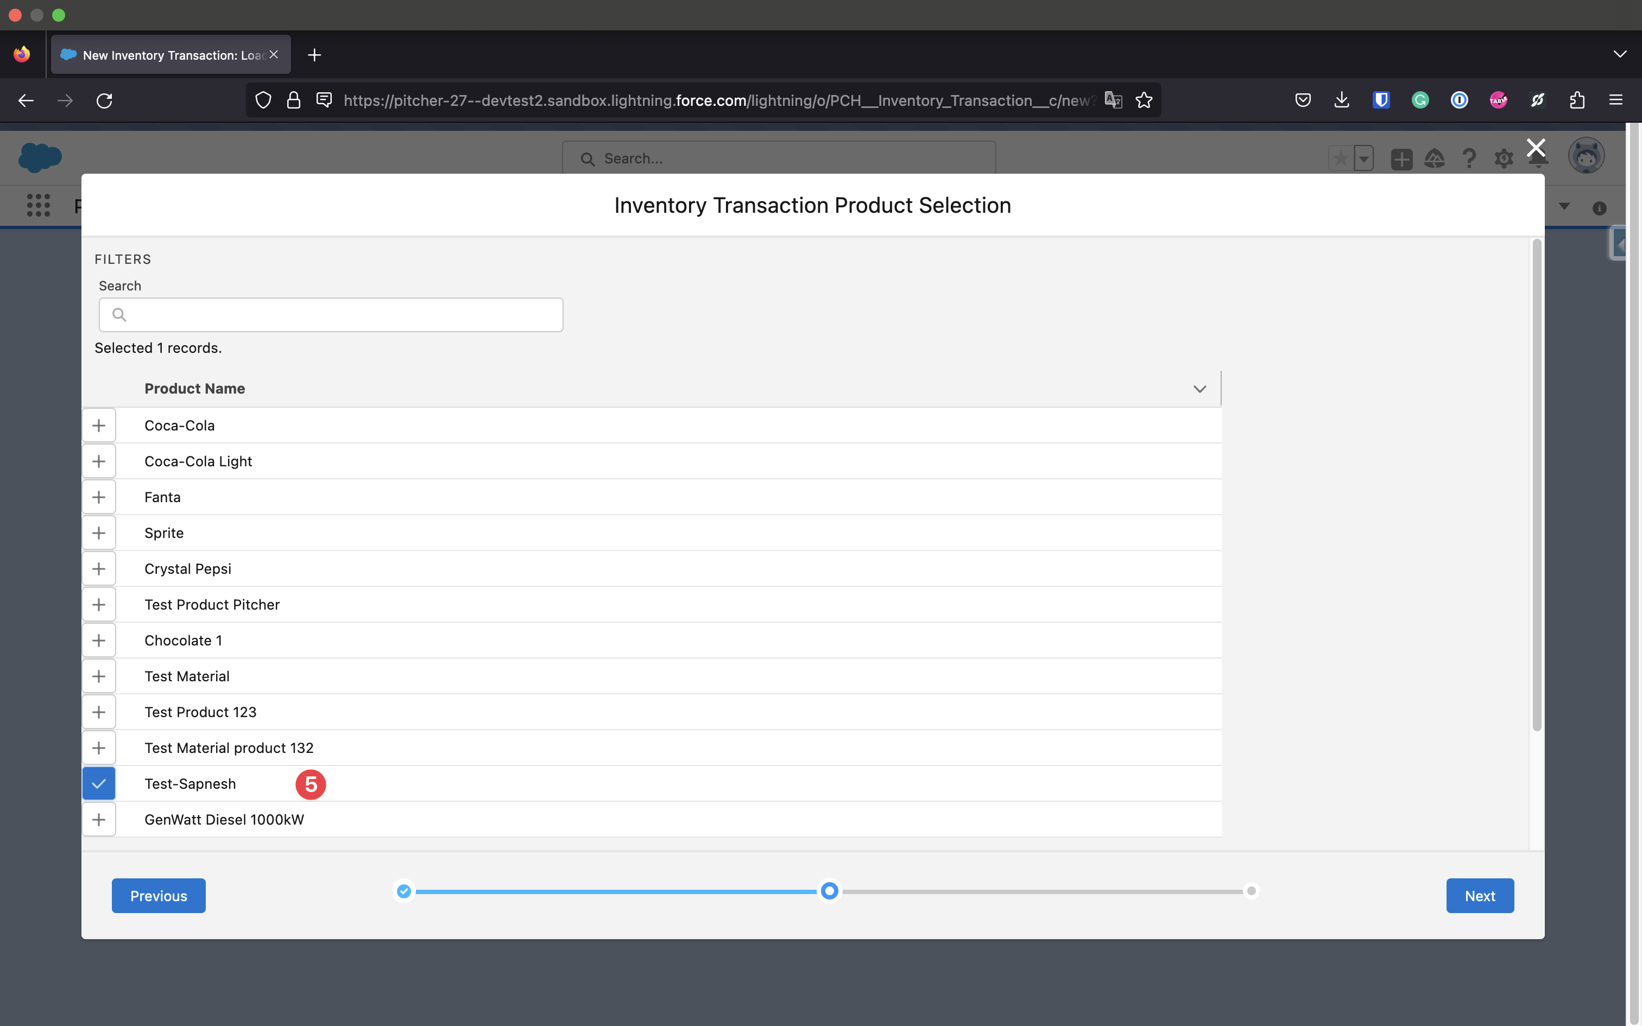Screen dimensions: 1642x1026
Task: Open the Bitwarden shield extension icon
Action: click(x=1381, y=100)
